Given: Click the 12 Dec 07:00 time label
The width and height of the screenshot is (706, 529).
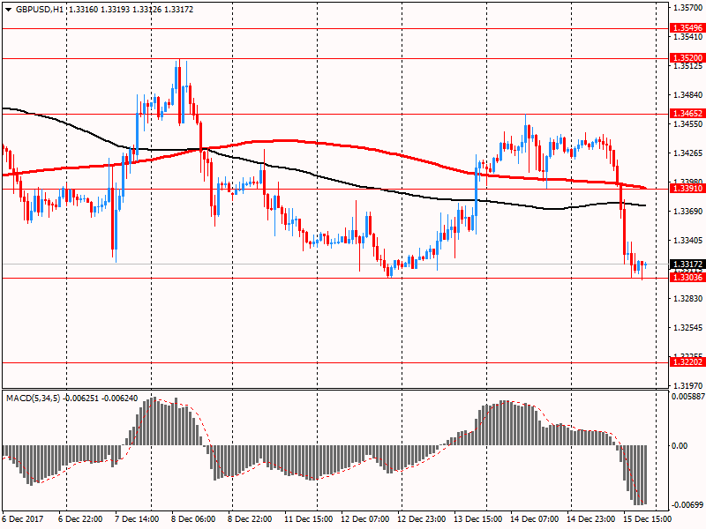Looking at the screenshot, I should pos(364,519).
